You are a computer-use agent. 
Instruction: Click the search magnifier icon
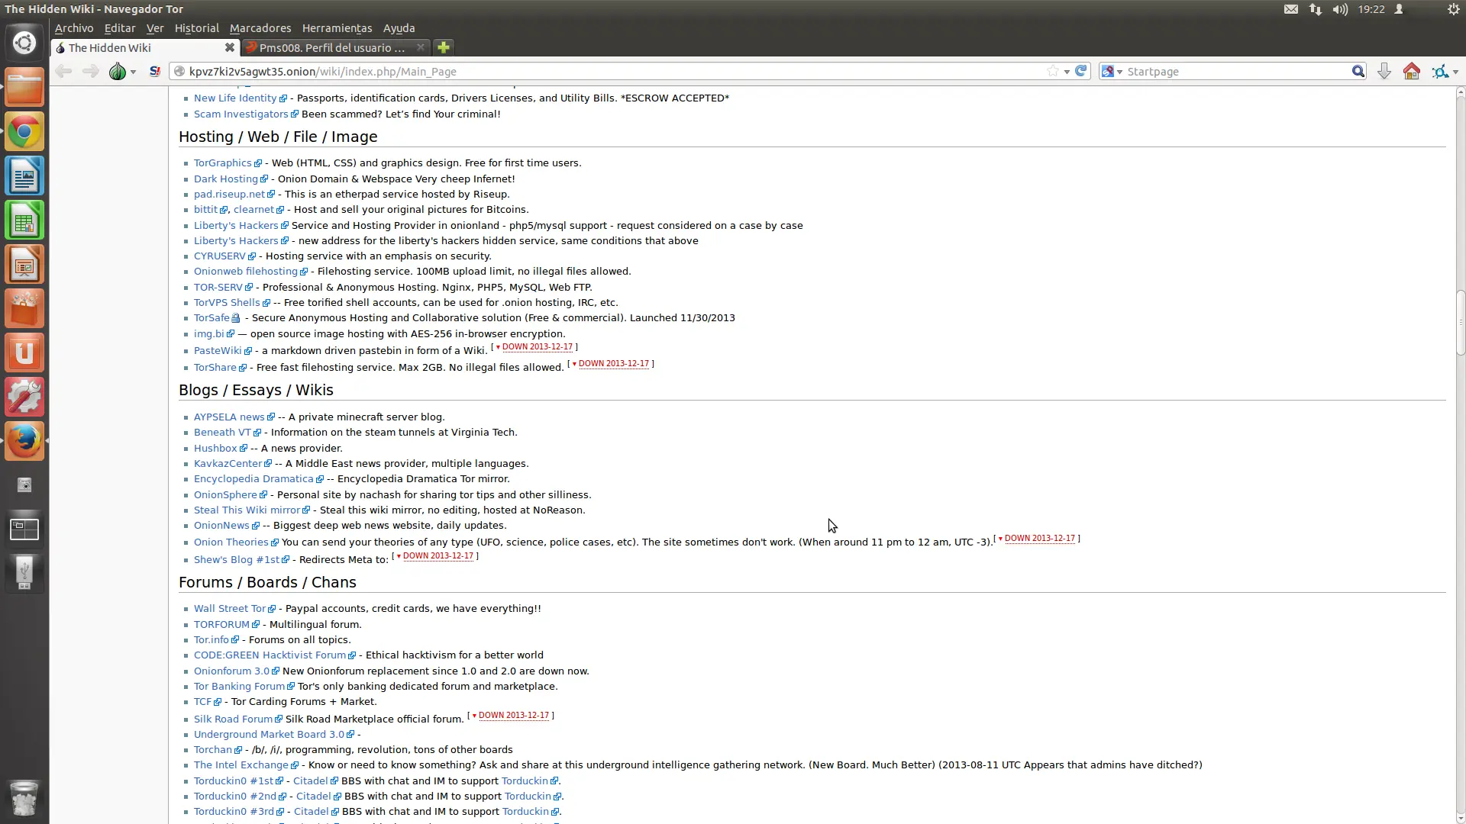point(1358,71)
